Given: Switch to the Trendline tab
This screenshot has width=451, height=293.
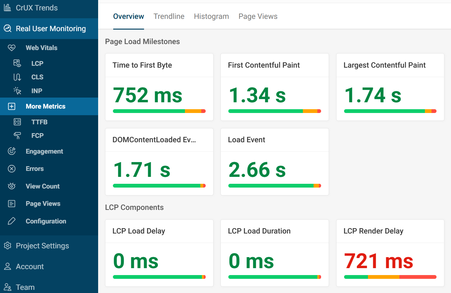Looking at the screenshot, I should (x=169, y=16).
